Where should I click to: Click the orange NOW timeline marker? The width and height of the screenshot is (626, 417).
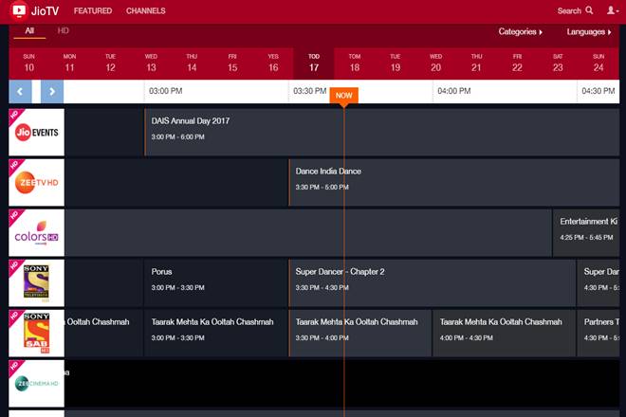pyautogui.click(x=343, y=96)
